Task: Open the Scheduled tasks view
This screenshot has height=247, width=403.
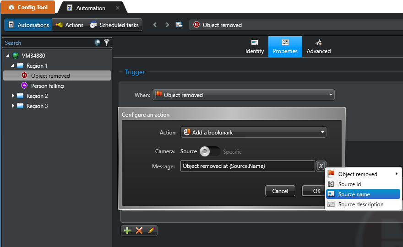Action: [114, 25]
